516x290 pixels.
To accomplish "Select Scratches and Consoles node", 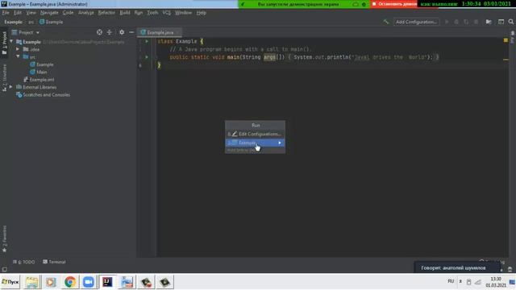I will (x=43, y=95).
